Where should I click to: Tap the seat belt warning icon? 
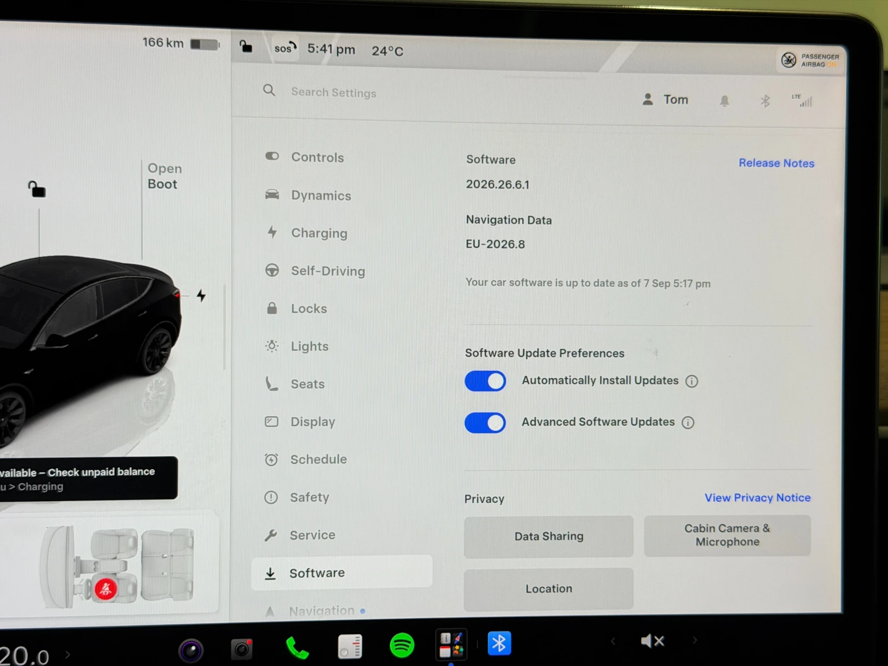pos(105,589)
